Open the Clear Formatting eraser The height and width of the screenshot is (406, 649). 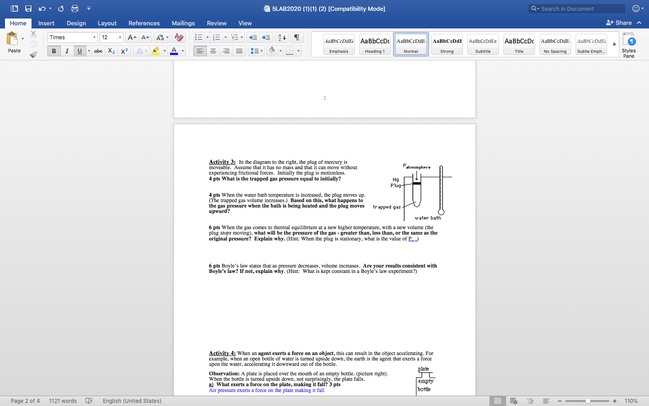178,37
